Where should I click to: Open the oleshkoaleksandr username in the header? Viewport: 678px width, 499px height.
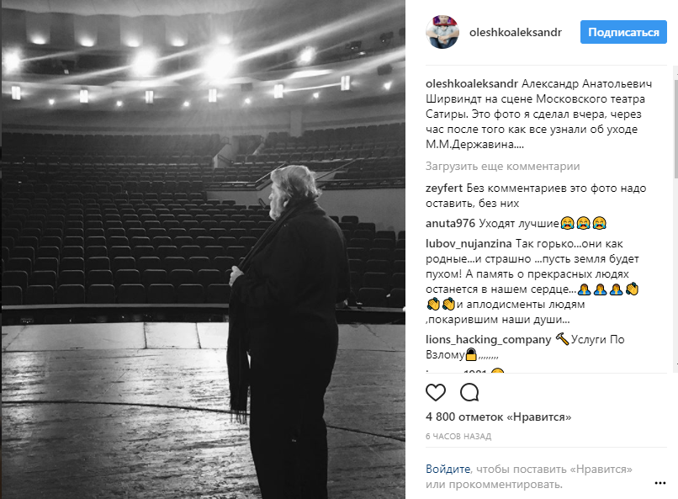(516, 33)
